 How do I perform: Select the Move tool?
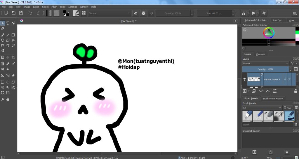8,57
